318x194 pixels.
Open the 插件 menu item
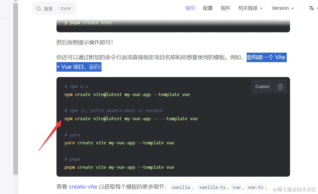point(225,8)
